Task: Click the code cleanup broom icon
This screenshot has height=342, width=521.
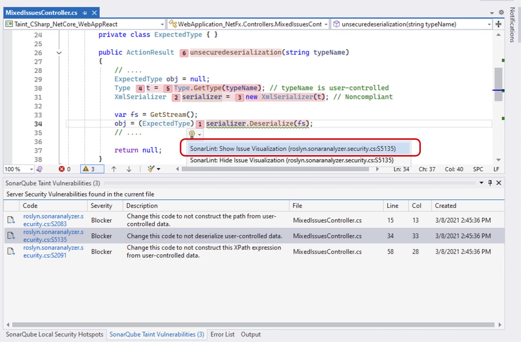Action: pyautogui.click(x=151, y=169)
